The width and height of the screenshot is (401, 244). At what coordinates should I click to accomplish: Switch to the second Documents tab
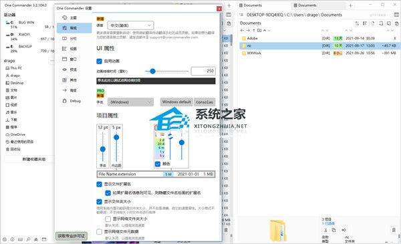point(305,5)
